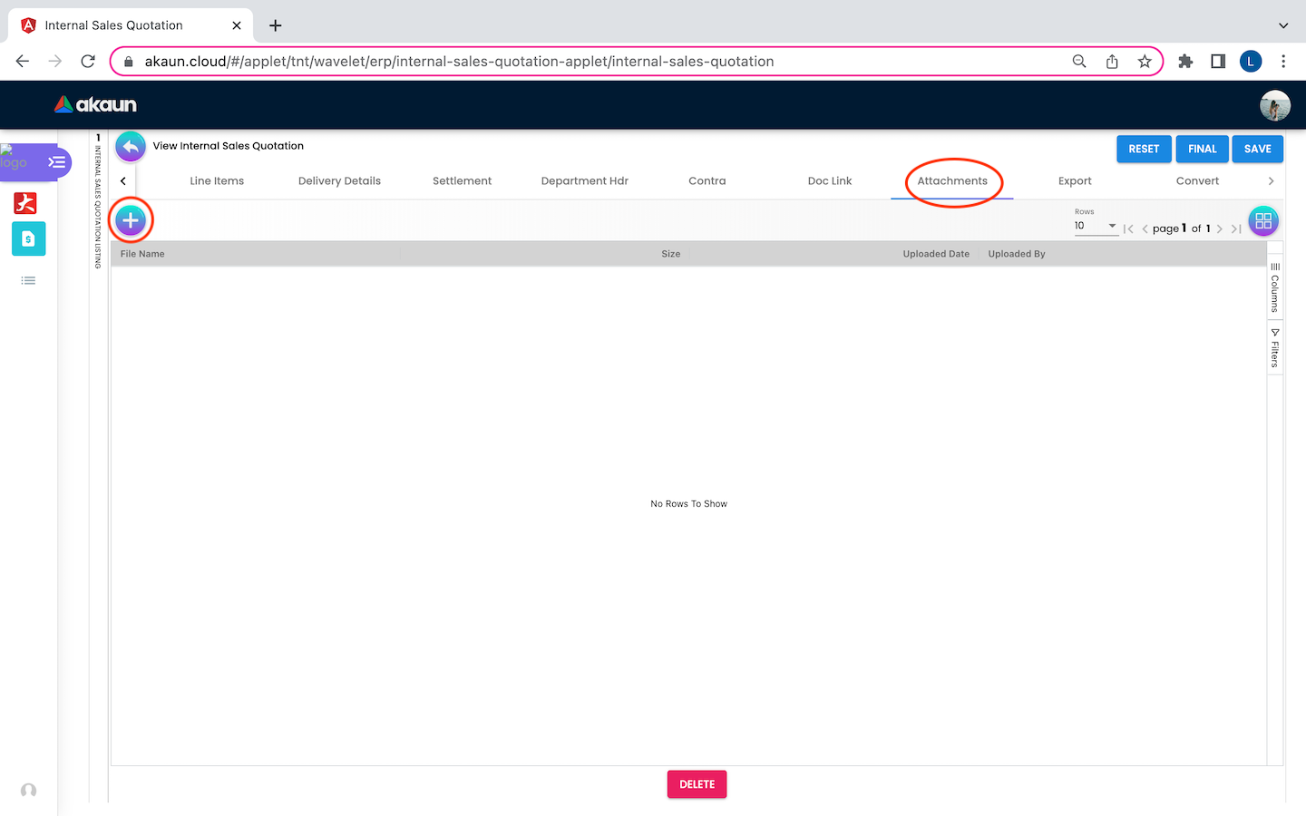Click the akaun logo
This screenshot has height=816, width=1306.
coord(95,104)
